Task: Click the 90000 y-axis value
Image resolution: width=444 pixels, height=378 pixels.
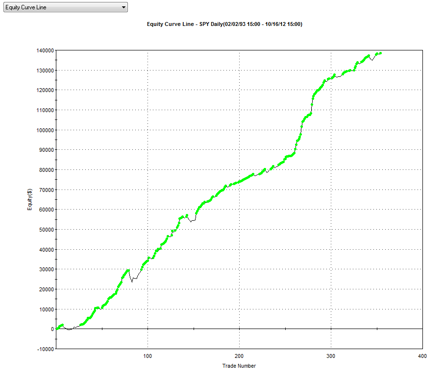Action: click(x=47, y=150)
